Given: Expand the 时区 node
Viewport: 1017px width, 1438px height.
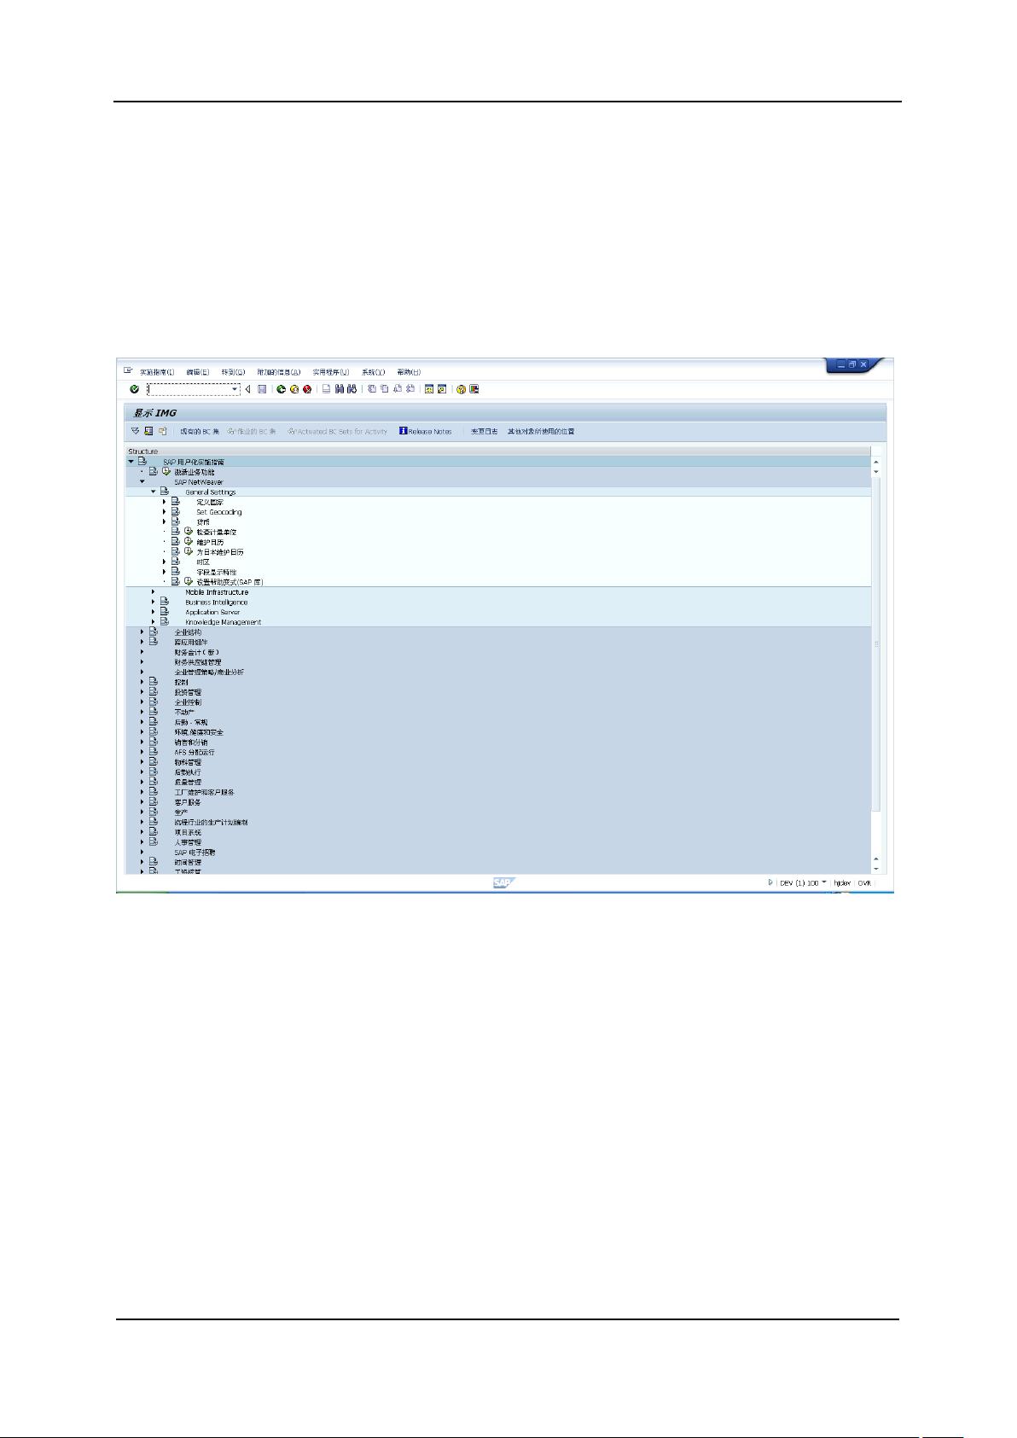Looking at the screenshot, I should point(165,562).
